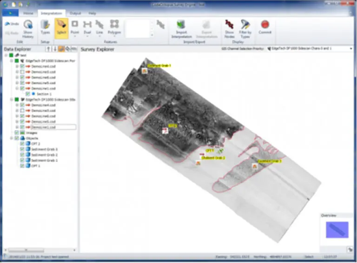Toggle the Images layer checkbox

pyautogui.click(x=17, y=133)
